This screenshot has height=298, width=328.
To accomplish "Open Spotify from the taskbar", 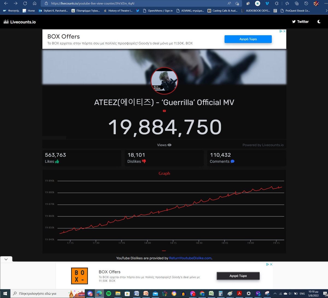I will (109, 294).
